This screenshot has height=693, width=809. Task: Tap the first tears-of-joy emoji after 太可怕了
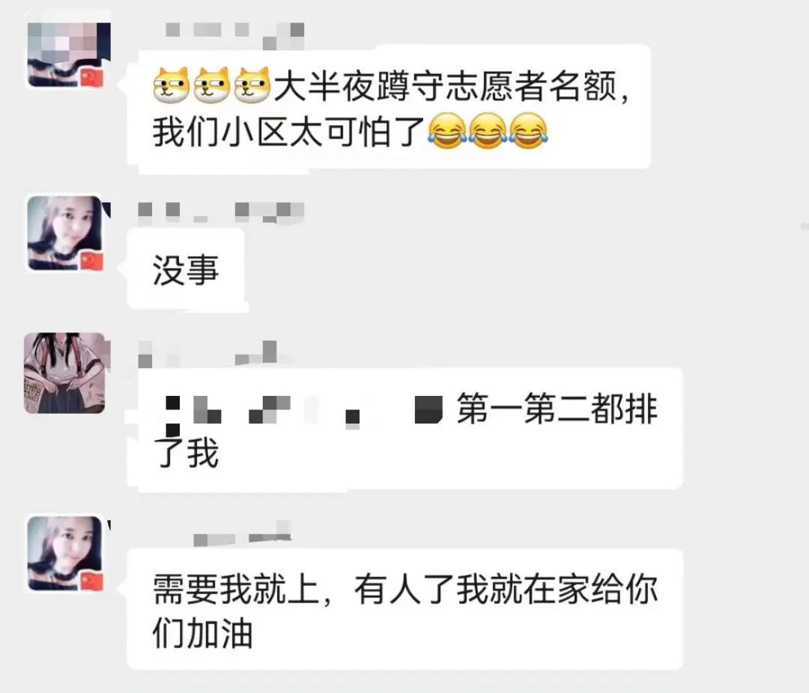pos(446,131)
